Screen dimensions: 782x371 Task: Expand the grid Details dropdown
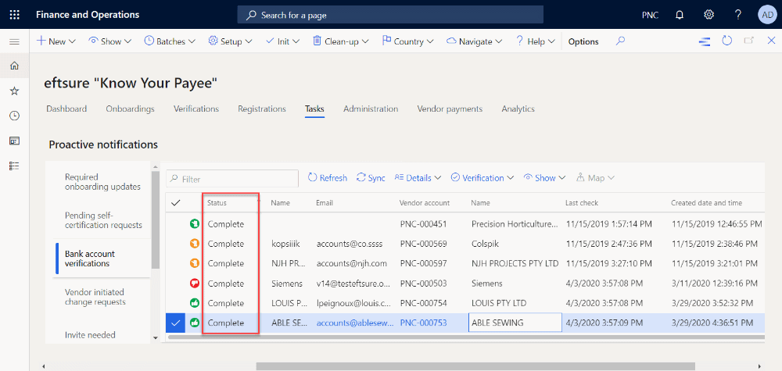coord(418,178)
